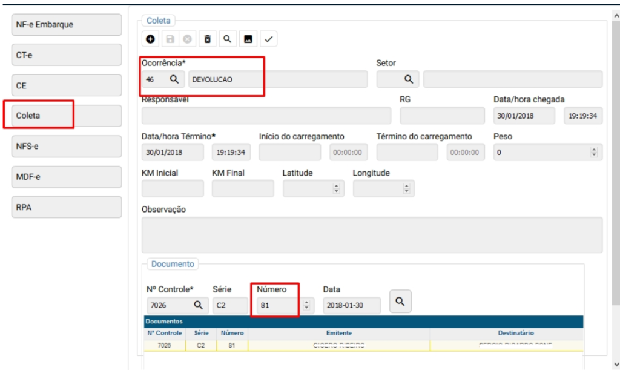Adjust the Peso spinner arrows
Screen dimensions: 620x370
point(593,153)
